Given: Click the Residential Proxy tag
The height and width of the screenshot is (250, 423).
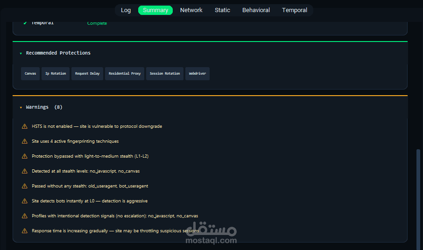Looking at the screenshot, I should tap(125, 74).
